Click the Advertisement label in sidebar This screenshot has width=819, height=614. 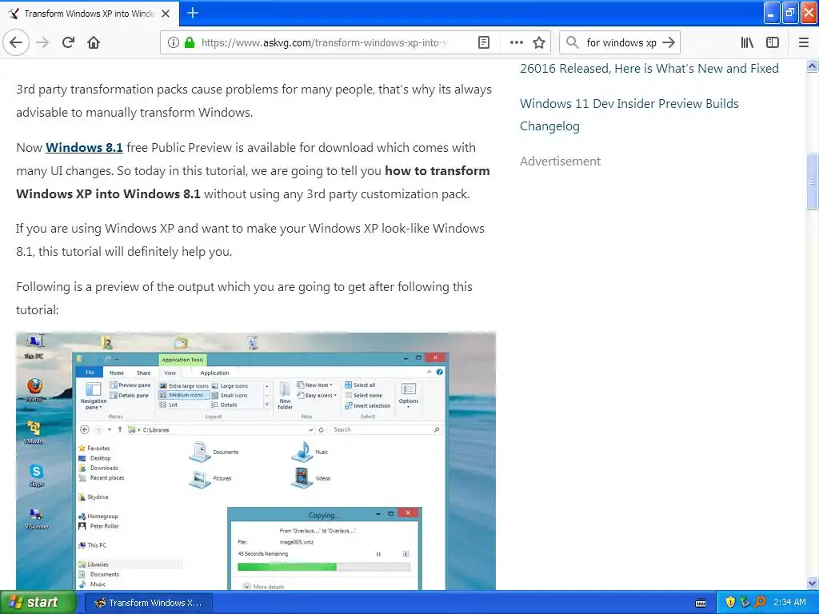pos(560,161)
